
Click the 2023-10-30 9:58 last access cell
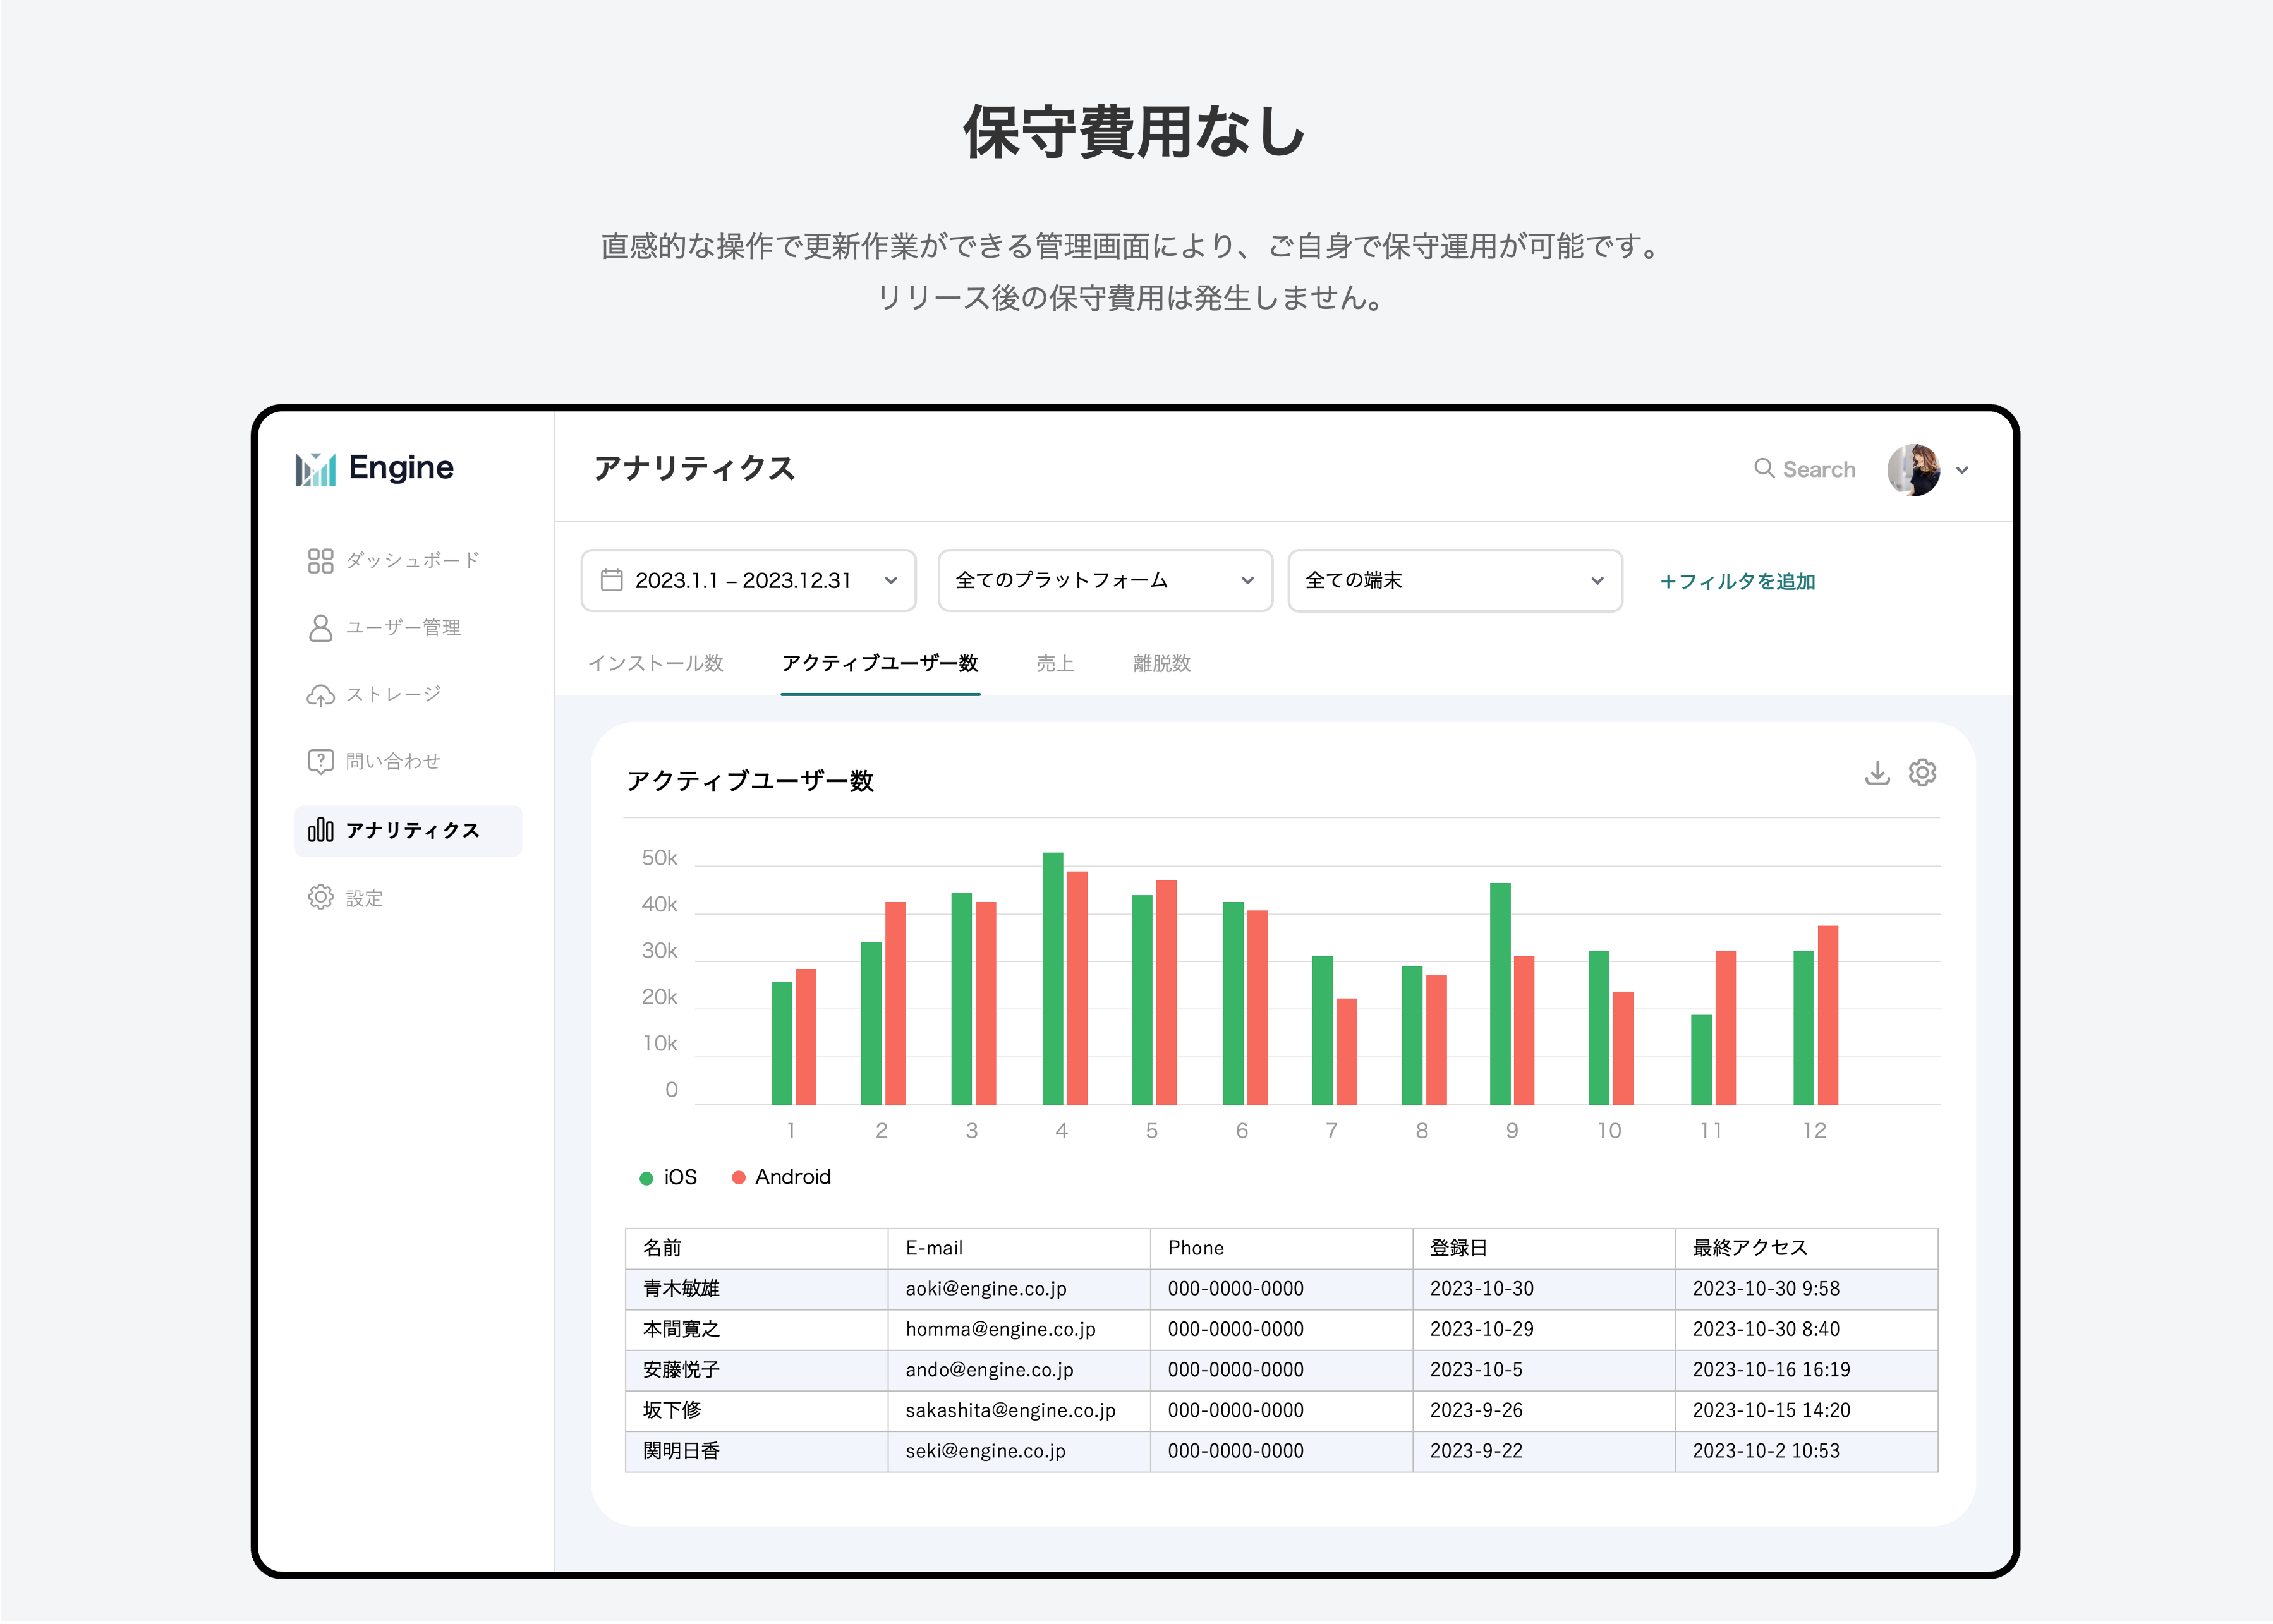1807,1290
